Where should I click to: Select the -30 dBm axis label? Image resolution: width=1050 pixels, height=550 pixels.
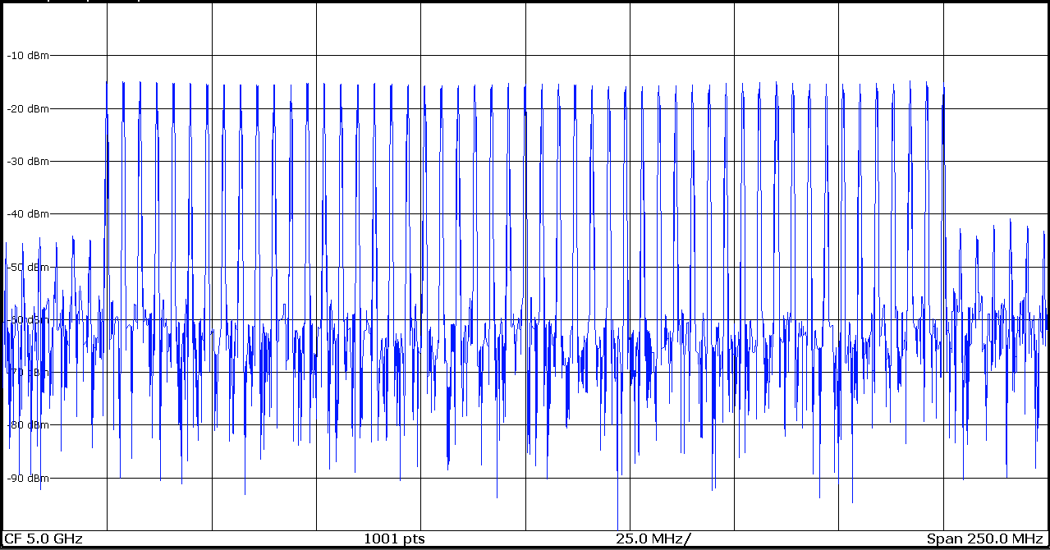coord(28,162)
